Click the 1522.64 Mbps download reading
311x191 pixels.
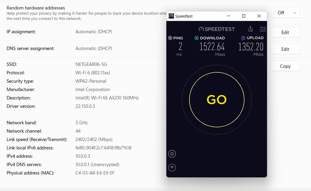click(212, 46)
